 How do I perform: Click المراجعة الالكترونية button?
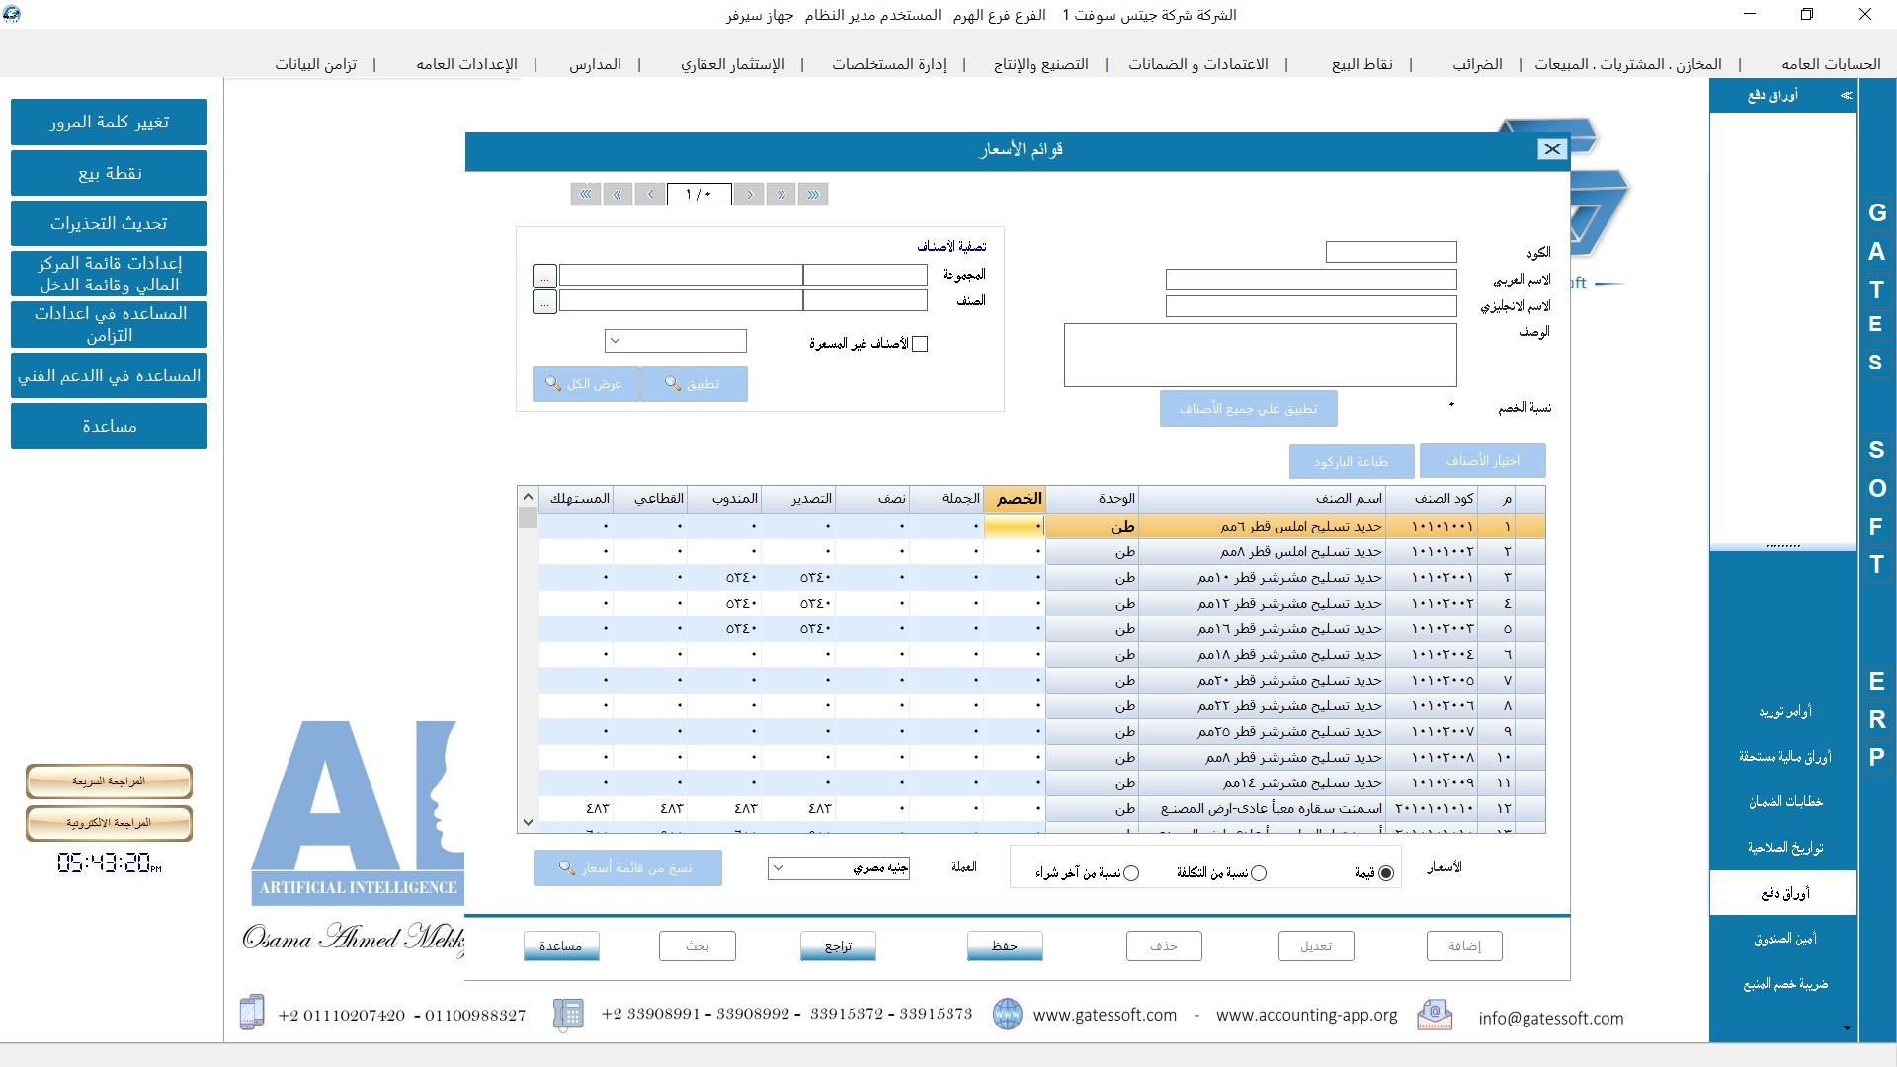(x=109, y=822)
